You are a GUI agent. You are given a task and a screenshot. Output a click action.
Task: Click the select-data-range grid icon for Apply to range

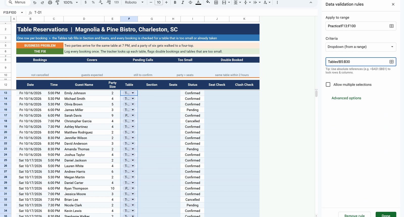tap(391, 26)
